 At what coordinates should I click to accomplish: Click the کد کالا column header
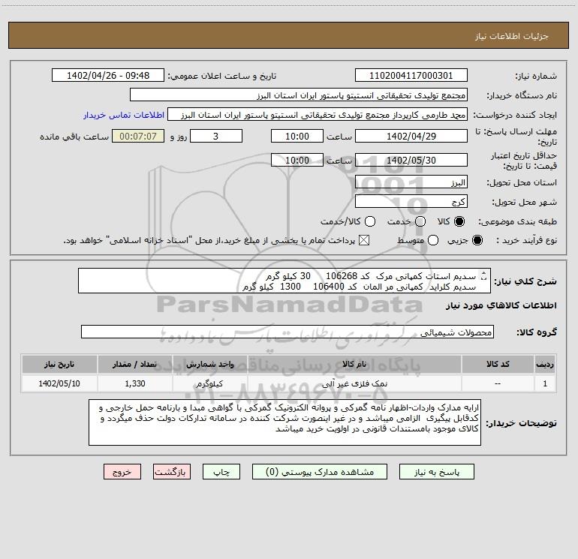tap(498, 364)
